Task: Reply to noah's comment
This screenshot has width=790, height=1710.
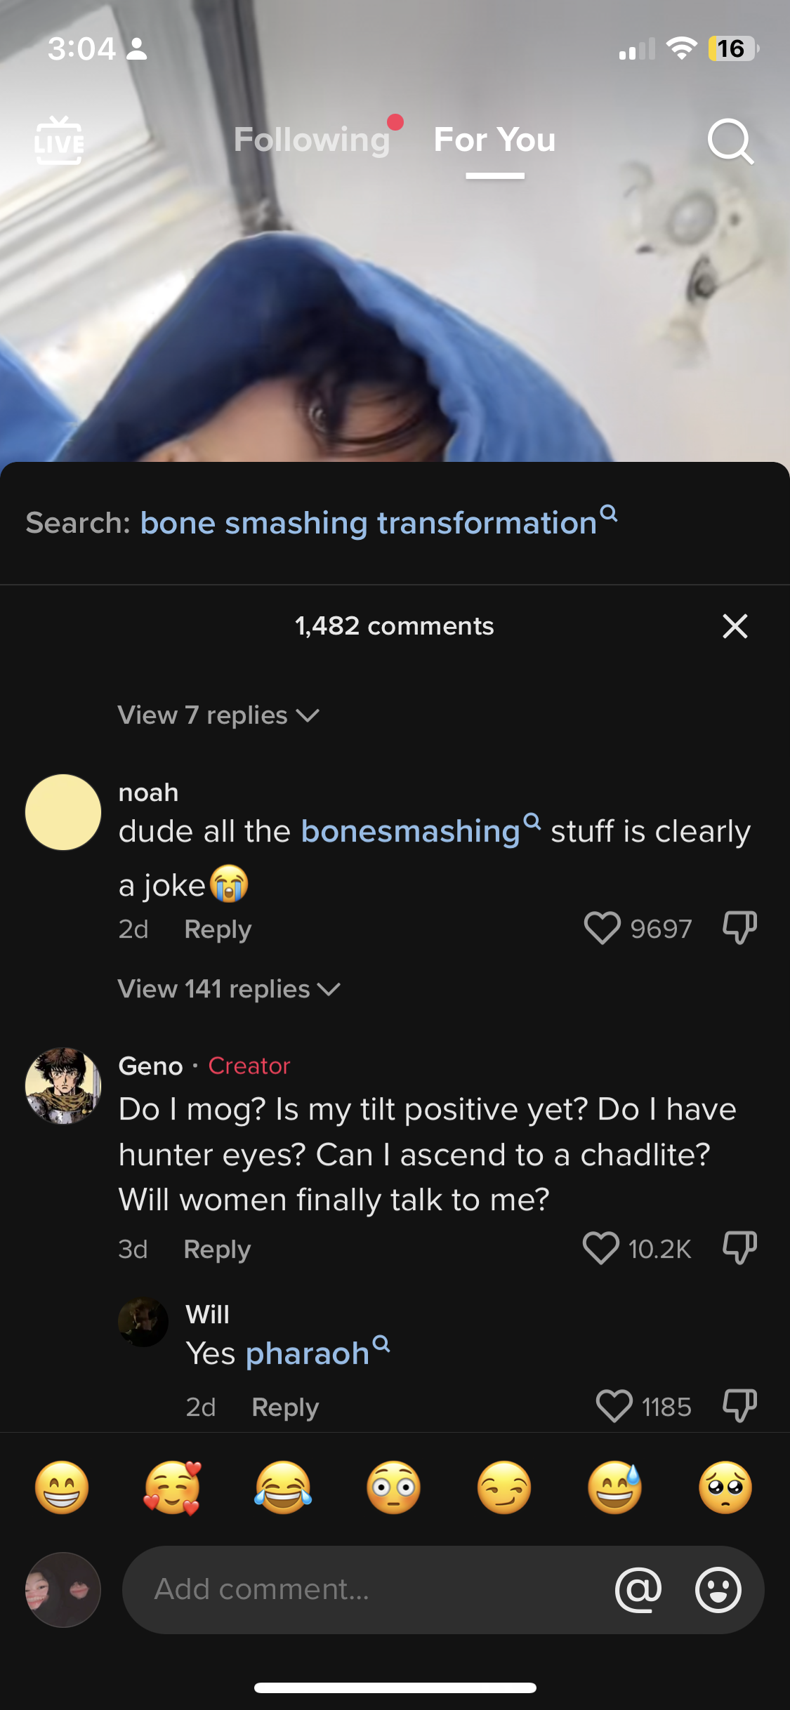Action: [218, 929]
